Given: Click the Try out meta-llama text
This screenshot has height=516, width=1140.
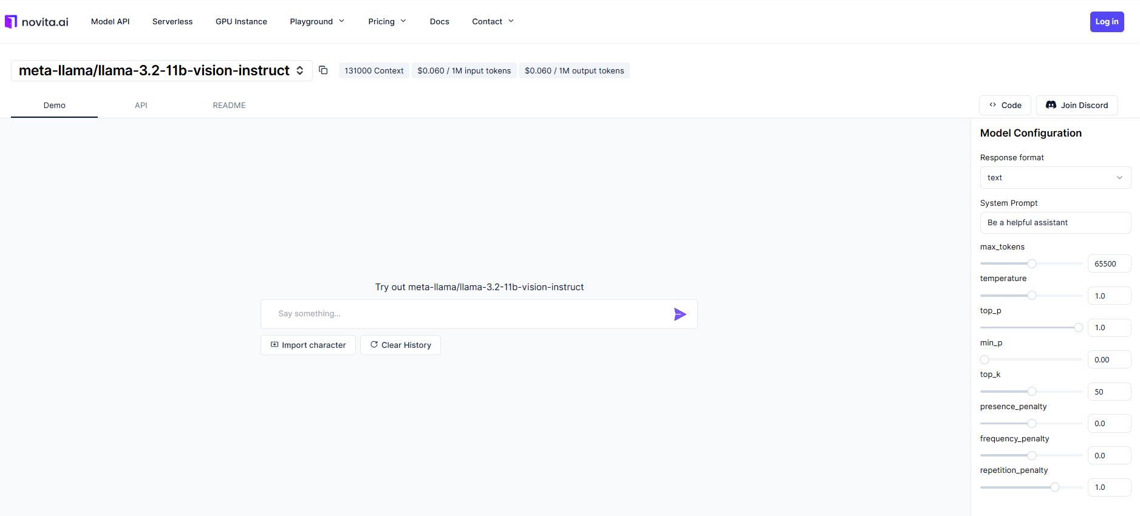Looking at the screenshot, I should pos(479,287).
